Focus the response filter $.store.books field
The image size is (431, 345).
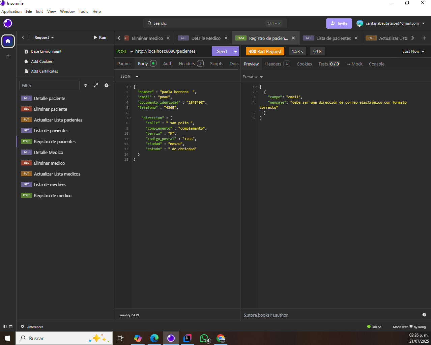pos(331,315)
